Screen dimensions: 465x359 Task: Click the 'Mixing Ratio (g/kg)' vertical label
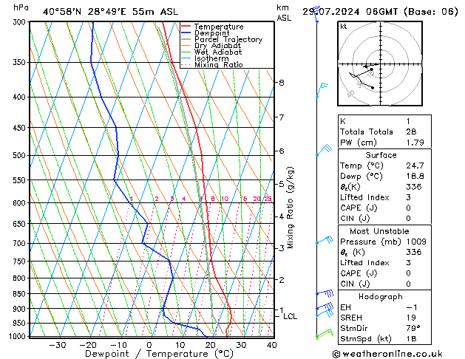click(x=290, y=208)
